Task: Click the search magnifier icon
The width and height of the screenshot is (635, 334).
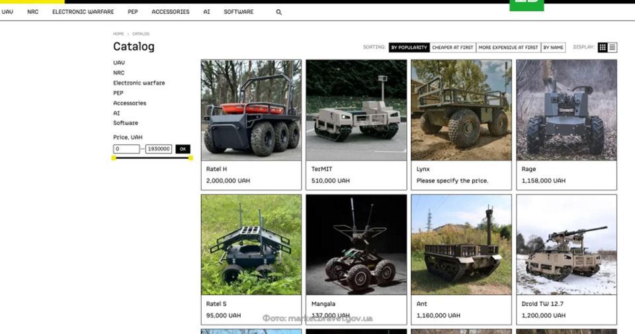Action: (x=278, y=12)
